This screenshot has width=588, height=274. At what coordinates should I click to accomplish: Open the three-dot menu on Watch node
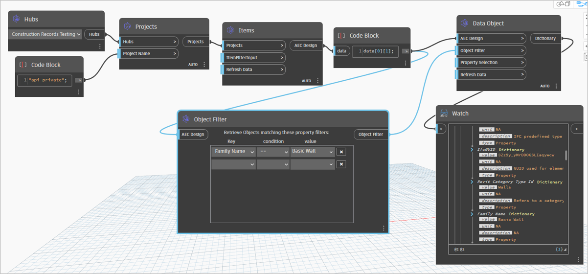click(x=578, y=259)
